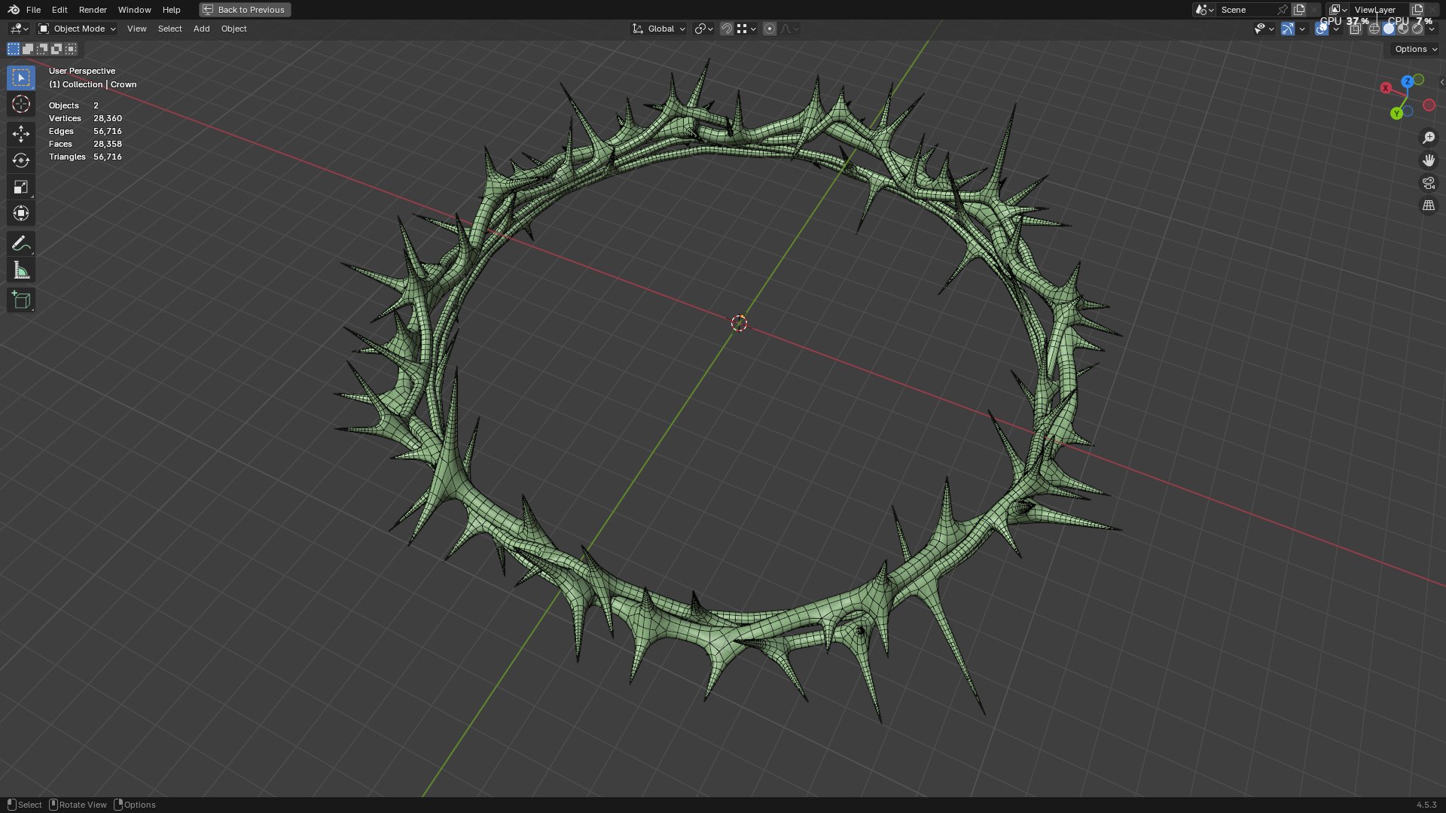Pin the Scene to workspace
The width and height of the screenshot is (1446, 813).
pyautogui.click(x=1283, y=10)
